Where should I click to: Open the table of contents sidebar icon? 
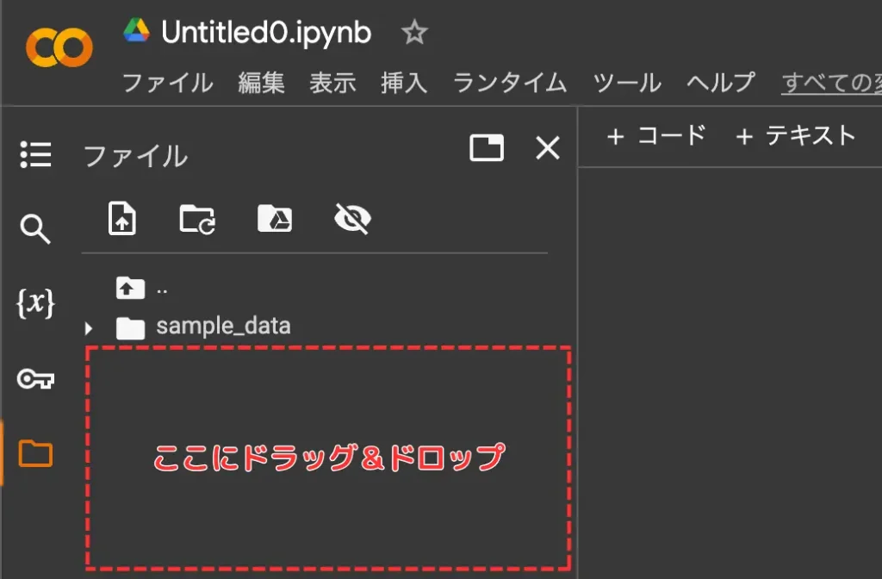(x=35, y=154)
